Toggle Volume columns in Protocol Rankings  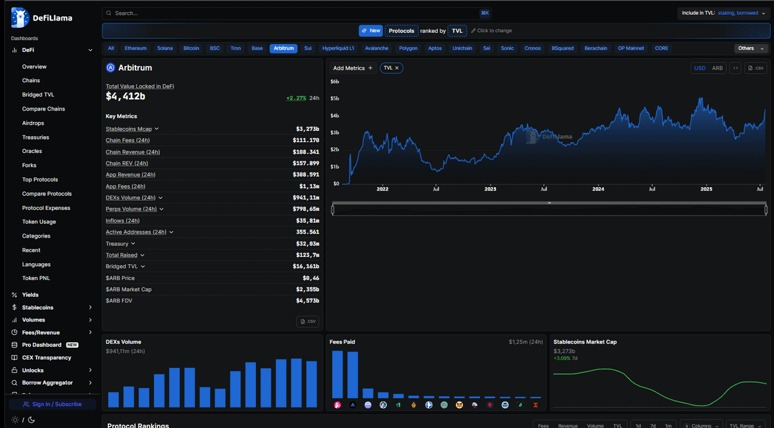[x=595, y=425]
